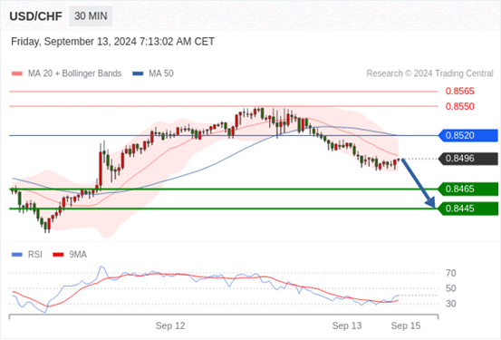501x340 pixels.
Task: Click the Sep 15 date axis label
Action: [x=406, y=325]
